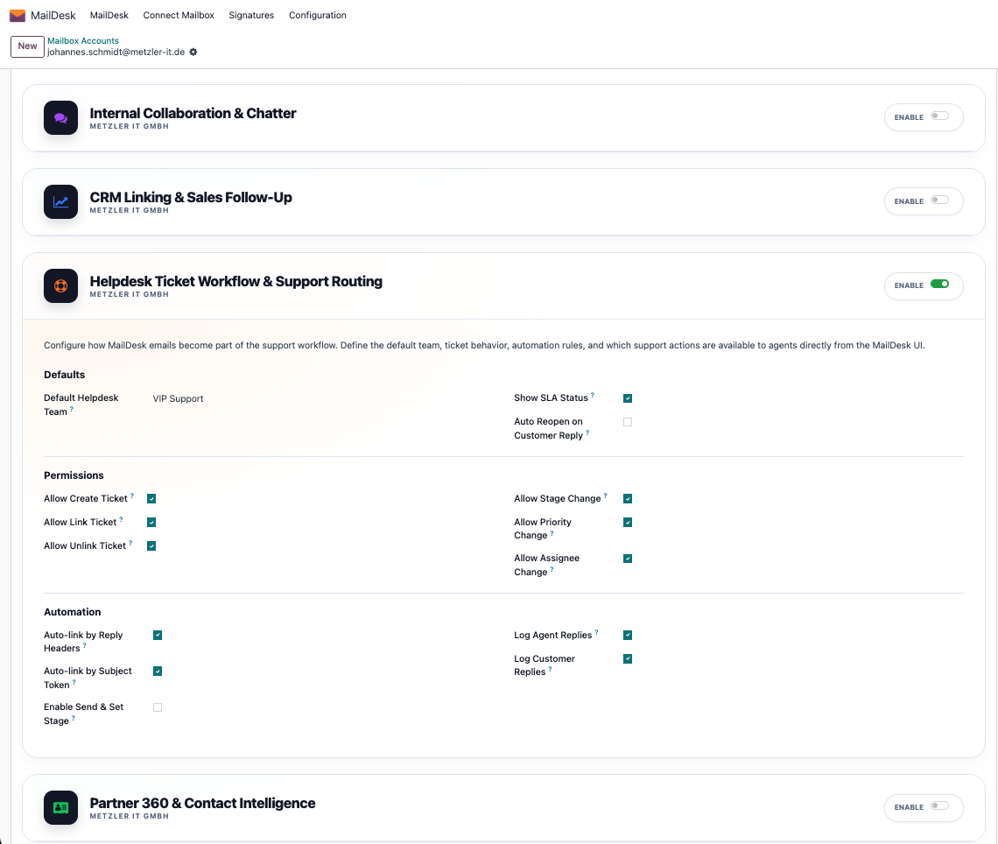998x844 pixels.
Task: Click the Helpdesk lifebuoy icon
Action: pyautogui.click(x=60, y=285)
